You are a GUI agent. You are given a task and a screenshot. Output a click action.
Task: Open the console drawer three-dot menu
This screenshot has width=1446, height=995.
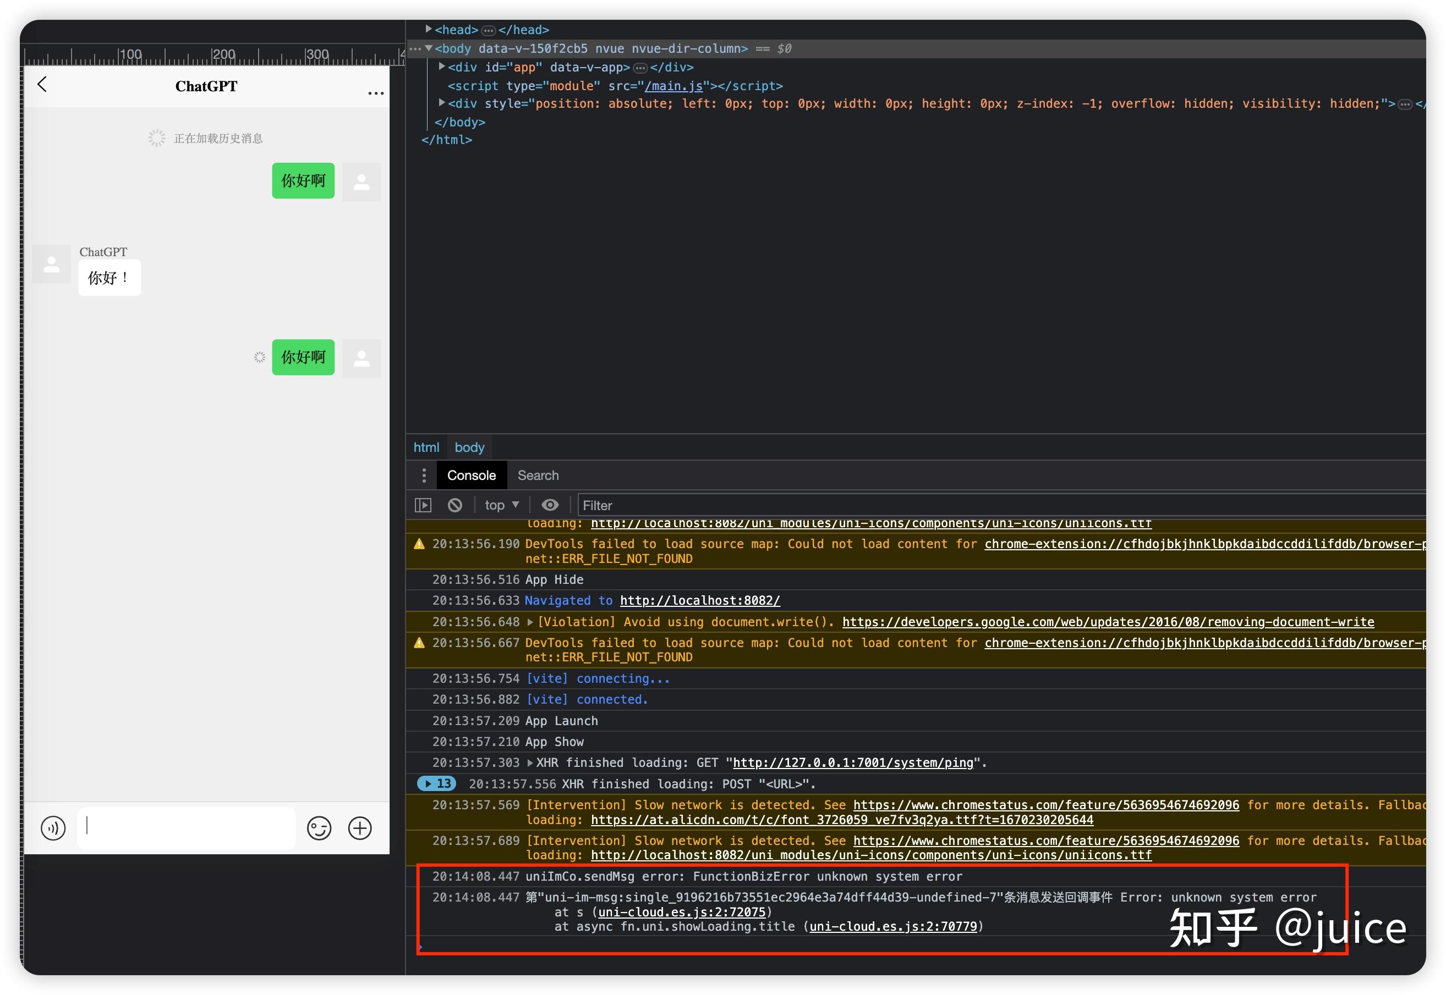pyautogui.click(x=424, y=476)
